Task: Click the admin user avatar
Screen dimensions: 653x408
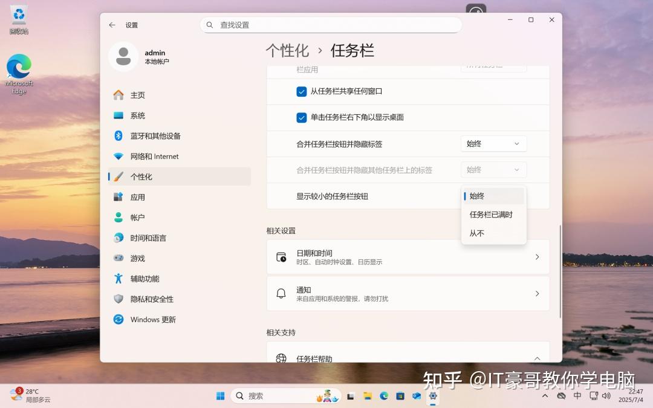Action: coord(123,57)
